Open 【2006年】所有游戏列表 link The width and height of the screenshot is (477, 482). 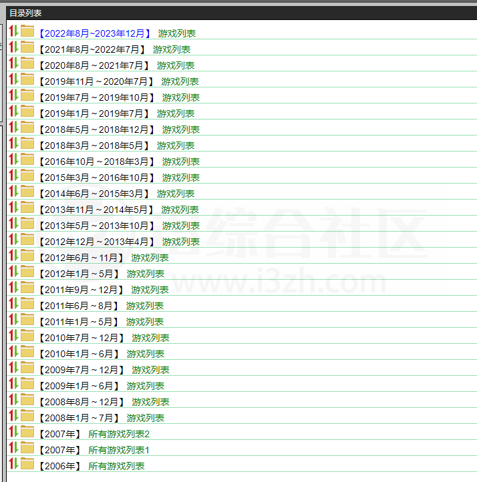click(x=92, y=466)
